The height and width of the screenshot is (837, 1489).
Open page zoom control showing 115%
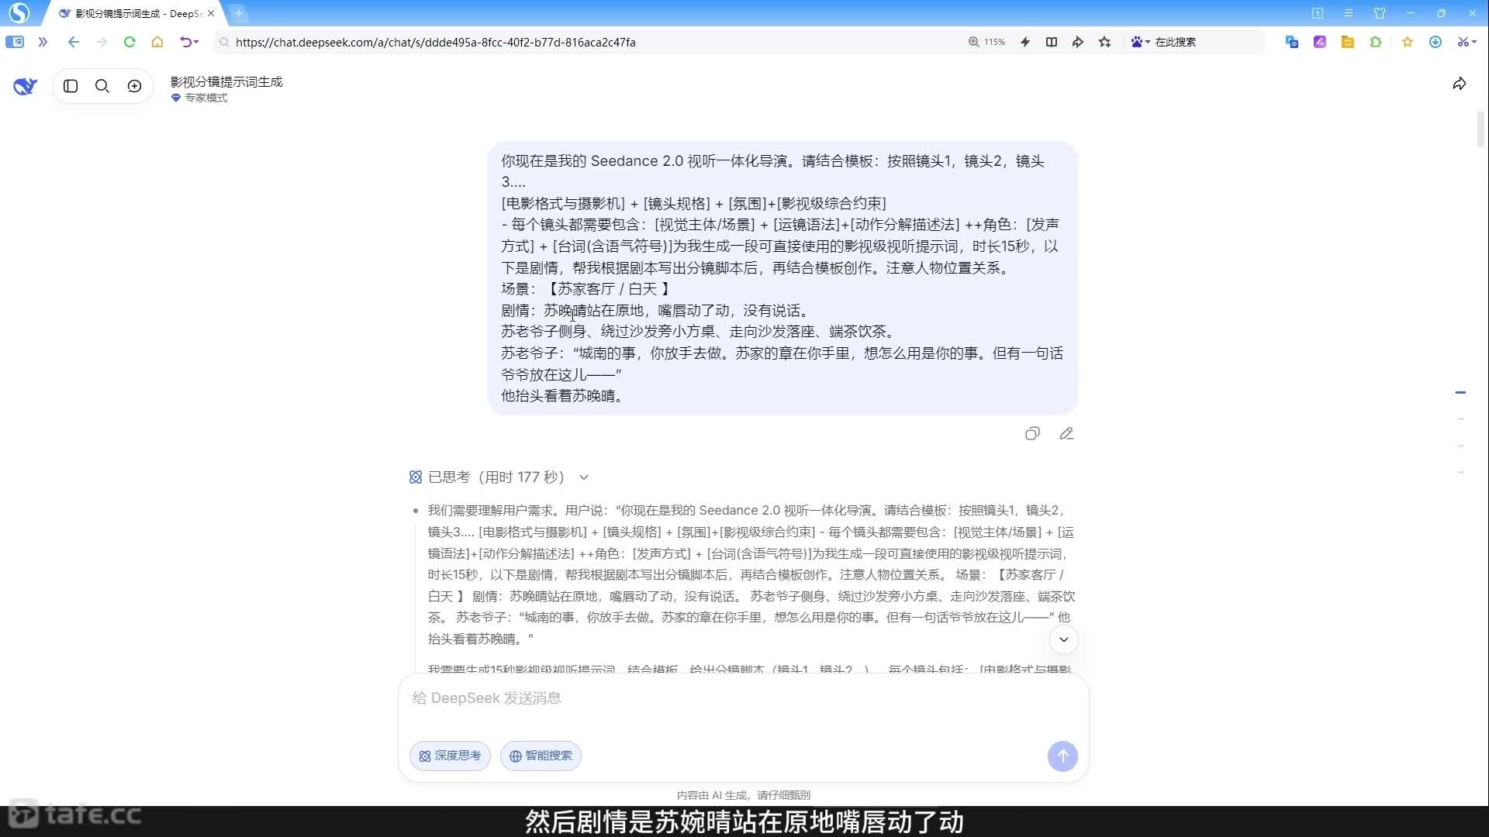tap(986, 42)
